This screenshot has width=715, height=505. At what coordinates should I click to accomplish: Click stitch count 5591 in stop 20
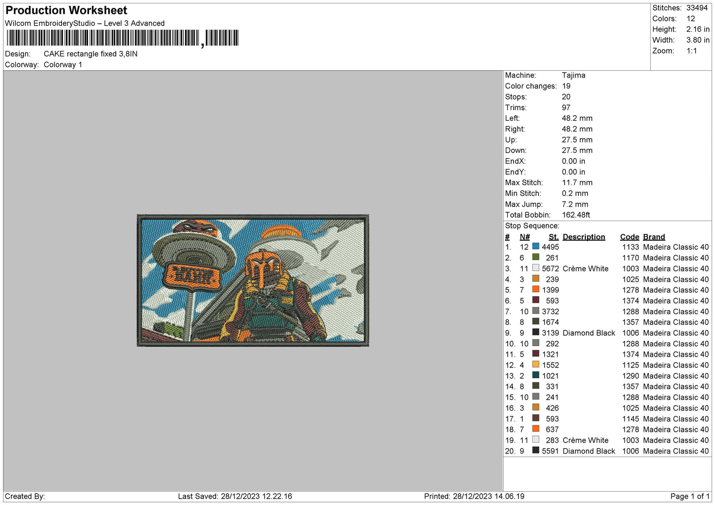pos(550,451)
